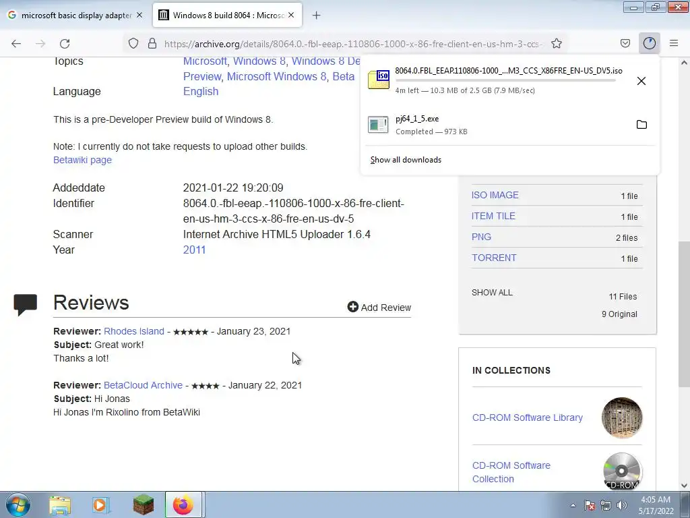The width and height of the screenshot is (690, 518).
Task: Click scrollbar up arrow
Action: click(684, 63)
